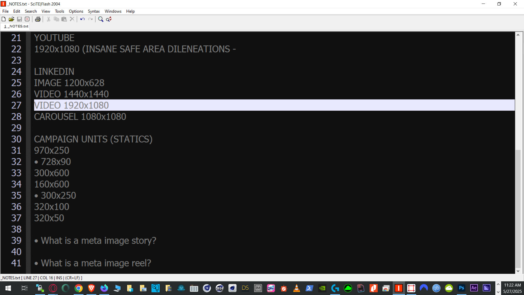Open After Effects from the taskbar

point(474,288)
